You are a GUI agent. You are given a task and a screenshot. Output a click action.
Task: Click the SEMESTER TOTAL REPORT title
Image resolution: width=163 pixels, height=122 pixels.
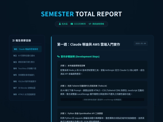(x=81, y=14)
